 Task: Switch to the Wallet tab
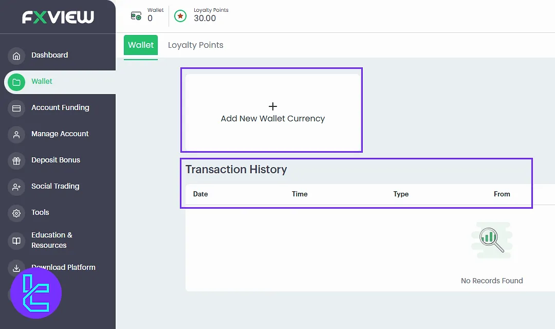141,45
